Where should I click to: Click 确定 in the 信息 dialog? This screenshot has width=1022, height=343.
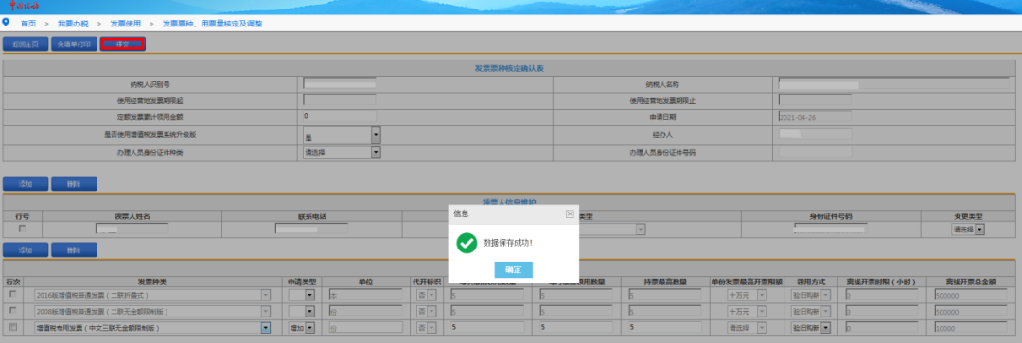(x=514, y=269)
